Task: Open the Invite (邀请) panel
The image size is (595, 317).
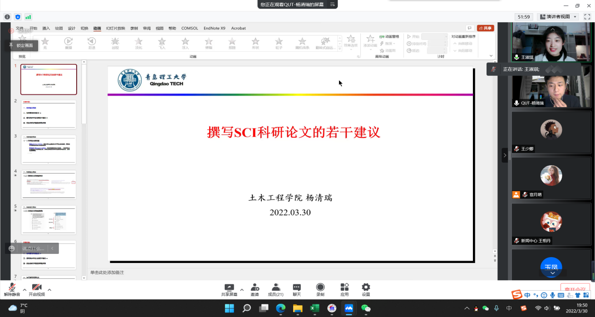Action: 255,290
